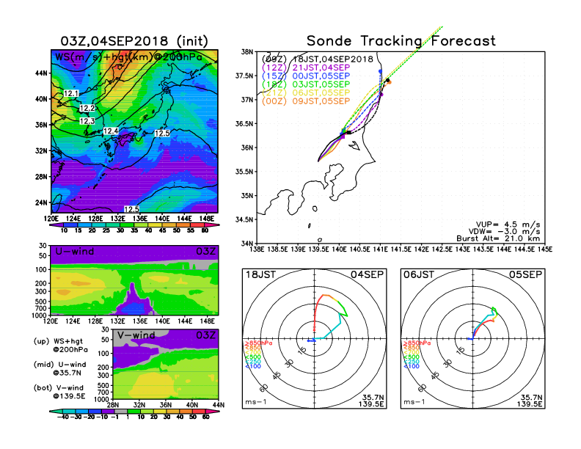Screen dimensions: 581x449
Task: Click the black square burst marker on the track
Action: point(348,132)
